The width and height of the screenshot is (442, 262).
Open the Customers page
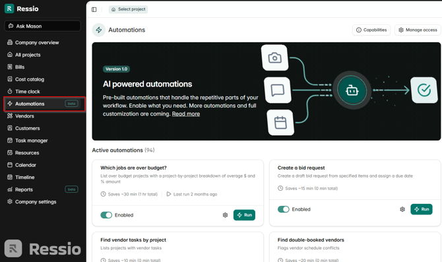click(x=27, y=128)
